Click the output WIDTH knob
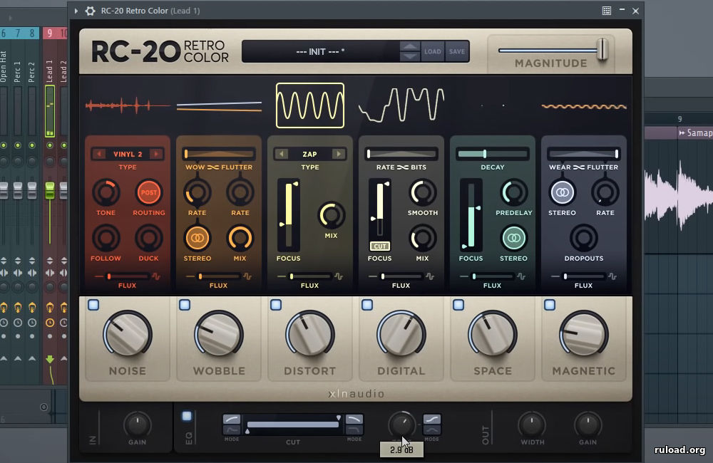 532,425
